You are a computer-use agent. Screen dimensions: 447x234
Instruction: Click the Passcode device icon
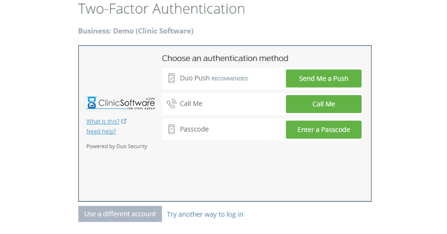[171, 129]
